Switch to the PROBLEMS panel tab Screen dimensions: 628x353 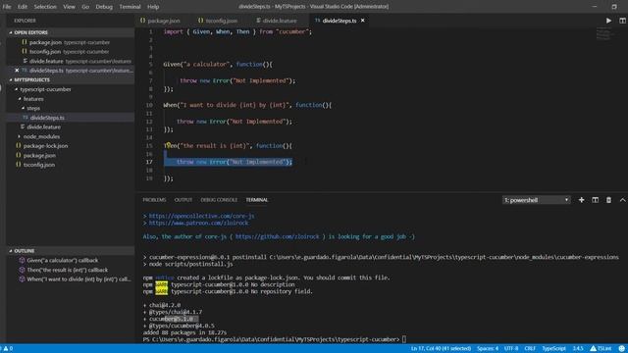154,200
